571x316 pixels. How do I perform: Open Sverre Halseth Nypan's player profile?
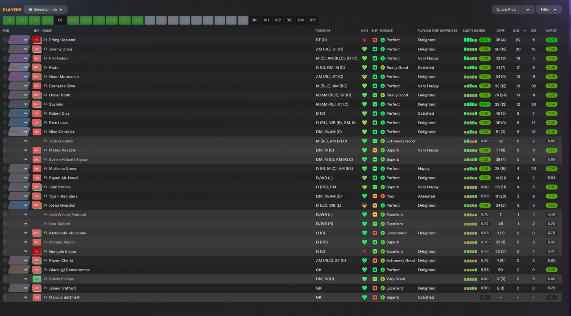pyautogui.click(x=69, y=159)
